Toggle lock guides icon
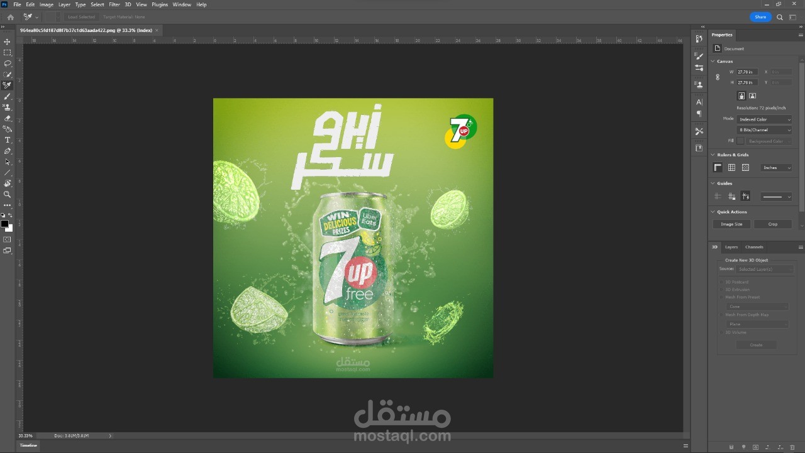The image size is (805, 453). 731,197
